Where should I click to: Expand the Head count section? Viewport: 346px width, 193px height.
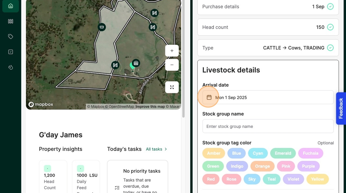[268, 27]
